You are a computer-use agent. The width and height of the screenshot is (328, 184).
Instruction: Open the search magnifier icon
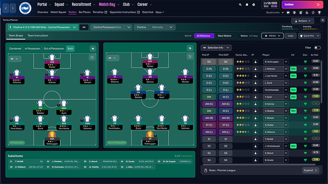(x=240, y=5)
